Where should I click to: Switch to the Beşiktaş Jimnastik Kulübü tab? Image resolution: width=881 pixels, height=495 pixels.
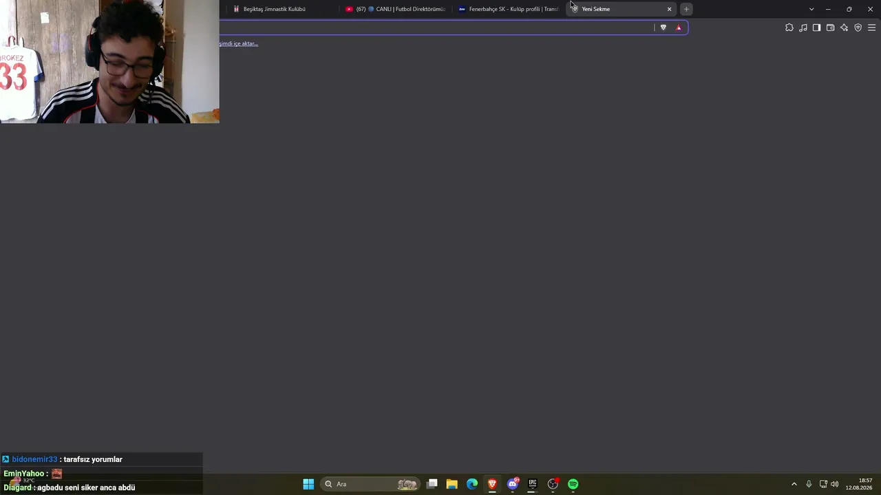click(x=281, y=9)
